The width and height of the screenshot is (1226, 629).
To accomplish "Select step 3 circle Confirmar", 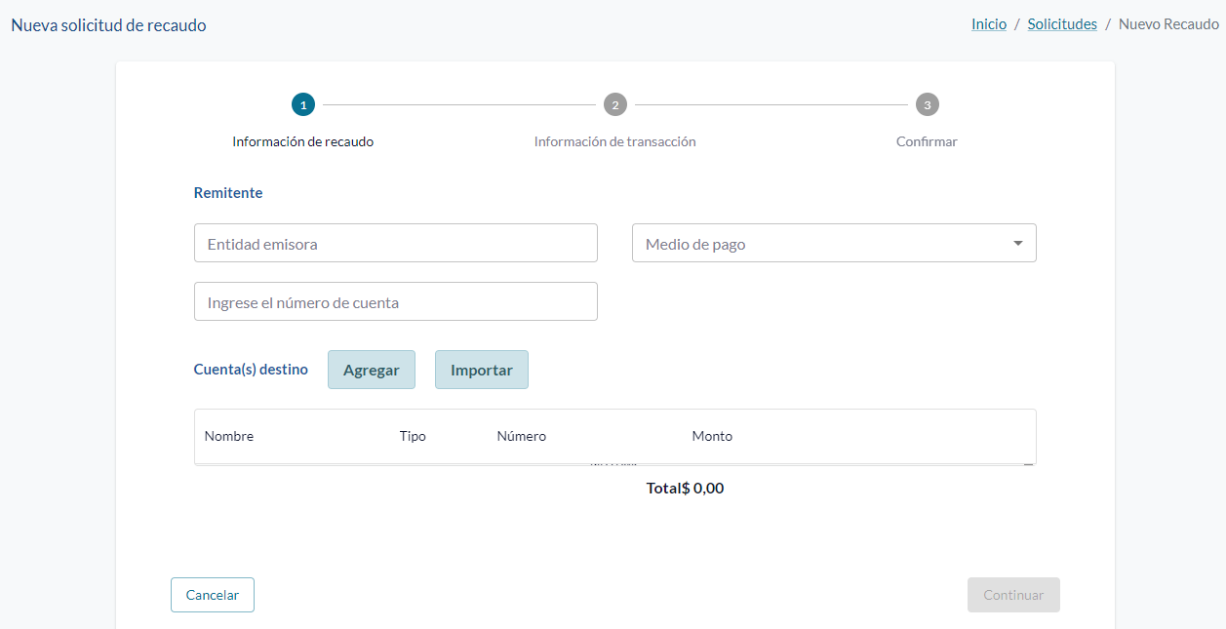I will 927,104.
